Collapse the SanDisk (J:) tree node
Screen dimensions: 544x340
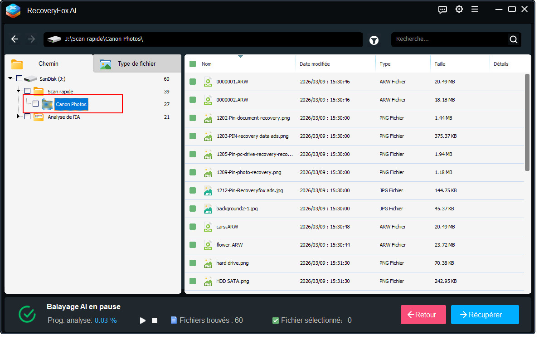click(x=10, y=78)
